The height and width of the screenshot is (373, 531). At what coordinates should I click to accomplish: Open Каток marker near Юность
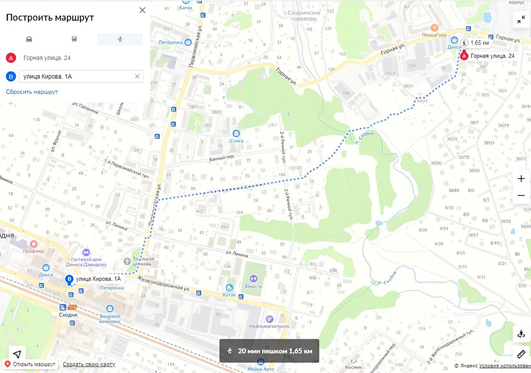click(x=229, y=287)
